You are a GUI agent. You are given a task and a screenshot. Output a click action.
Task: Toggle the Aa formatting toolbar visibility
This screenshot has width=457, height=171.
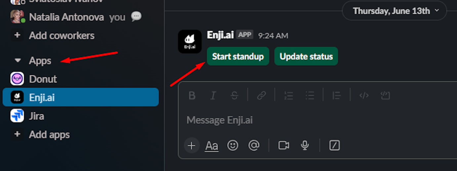coord(212,146)
